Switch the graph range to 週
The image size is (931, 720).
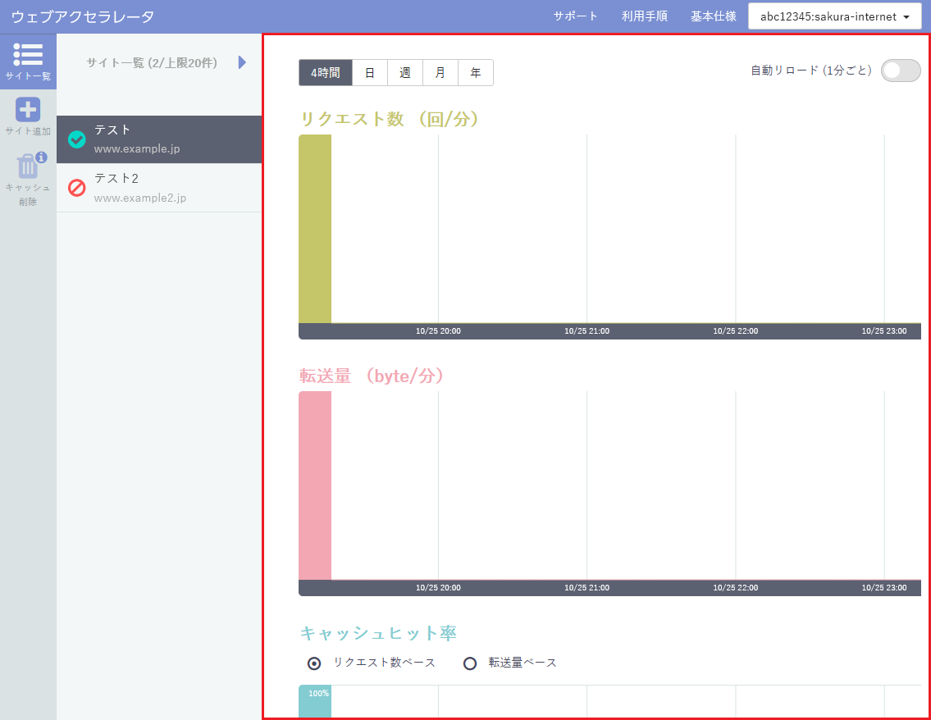(405, 73)
